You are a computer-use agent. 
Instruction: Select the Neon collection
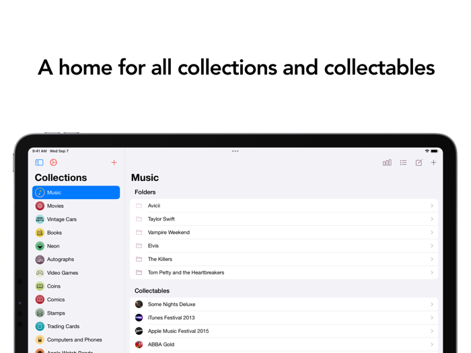[x=76, y=246]
